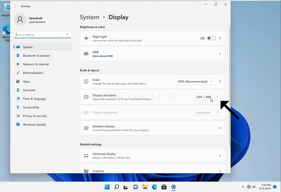Click the volume speaker icon in the system tray
The height and width of the screenshot is (192, 281).
[254, 187]
